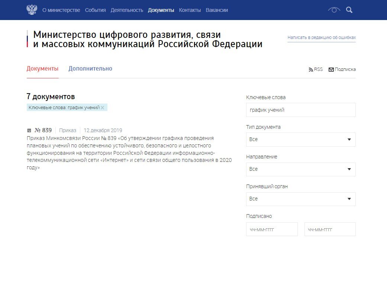Click the '7 документов' results heading
Viewport: 387px width, 294px height.
pyautogui.click(x=51, y=97)
